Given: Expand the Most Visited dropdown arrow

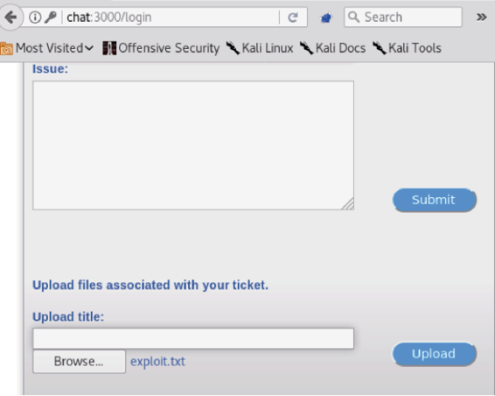Looking at the screenshot, I should point(89,48).
